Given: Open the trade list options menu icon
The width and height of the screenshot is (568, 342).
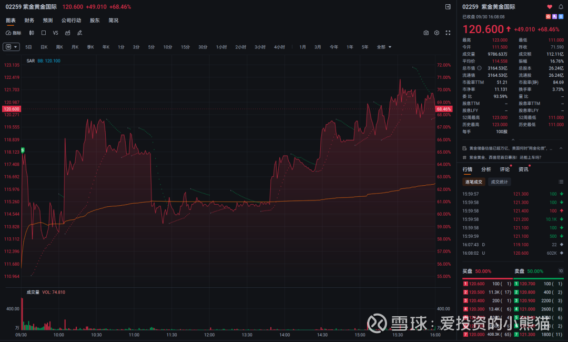Looking at the screenshot, I should point(561,182).
